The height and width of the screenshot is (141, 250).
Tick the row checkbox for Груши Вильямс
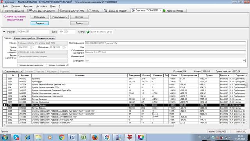coord(5,99)
